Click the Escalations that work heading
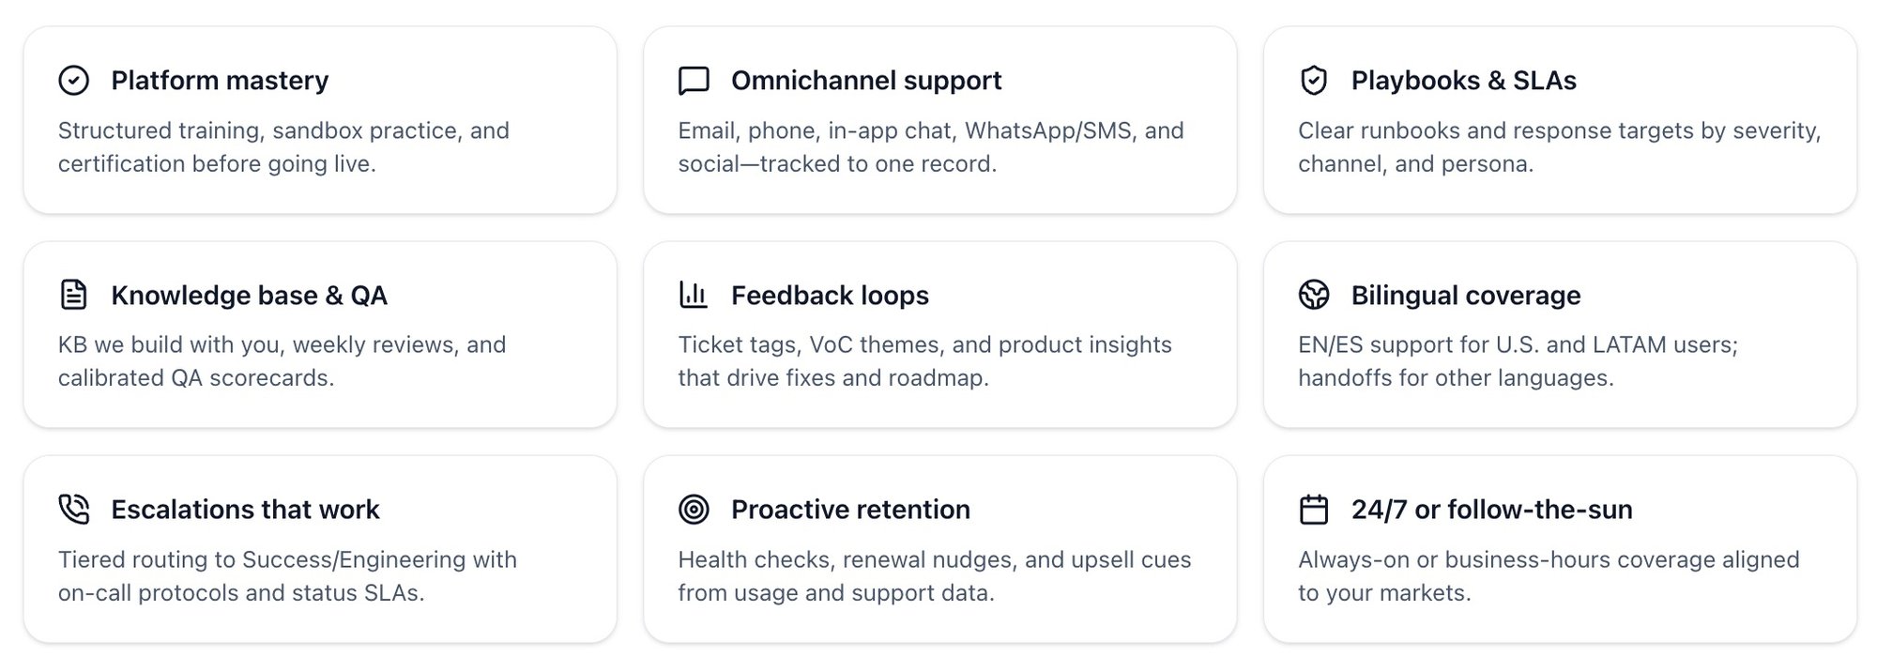1877x657 pixels. [245, 509]
